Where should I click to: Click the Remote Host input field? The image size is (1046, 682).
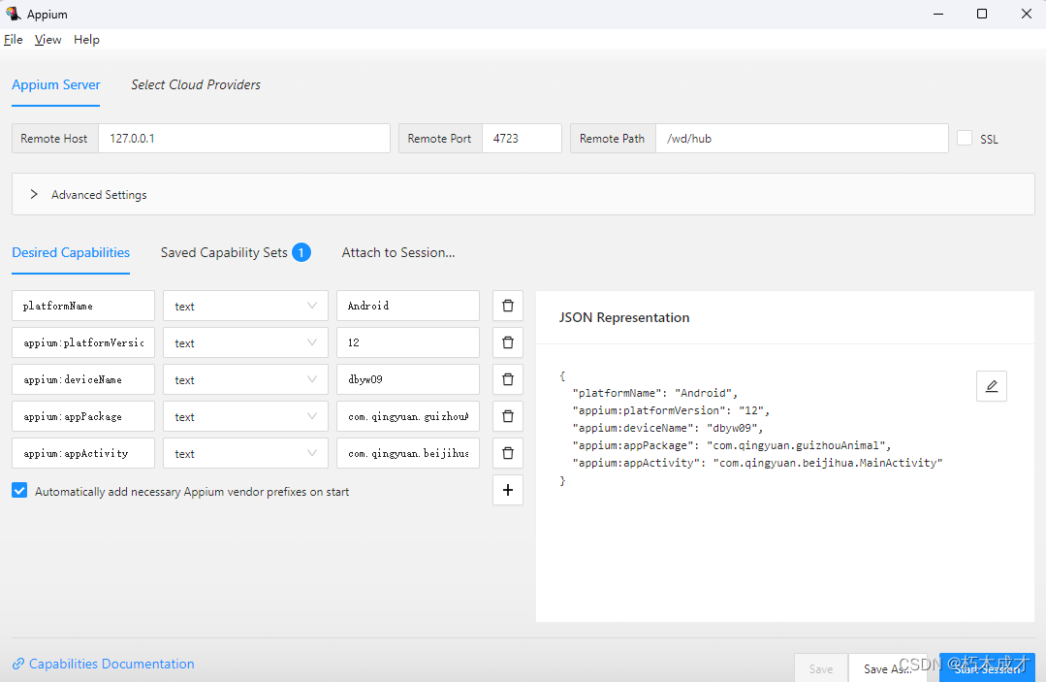coord(244,138)
